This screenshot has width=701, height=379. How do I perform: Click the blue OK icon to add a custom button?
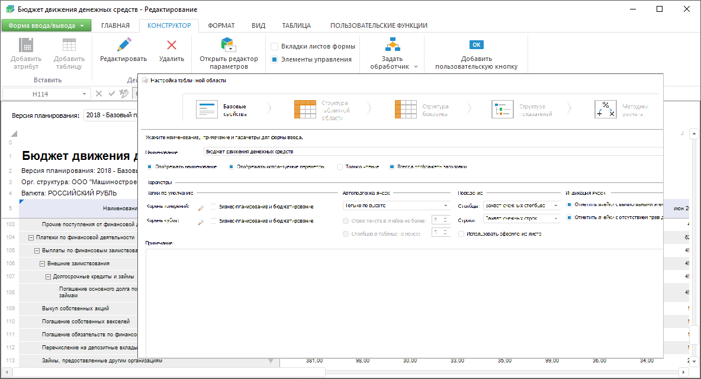click(x=476, y=44)
